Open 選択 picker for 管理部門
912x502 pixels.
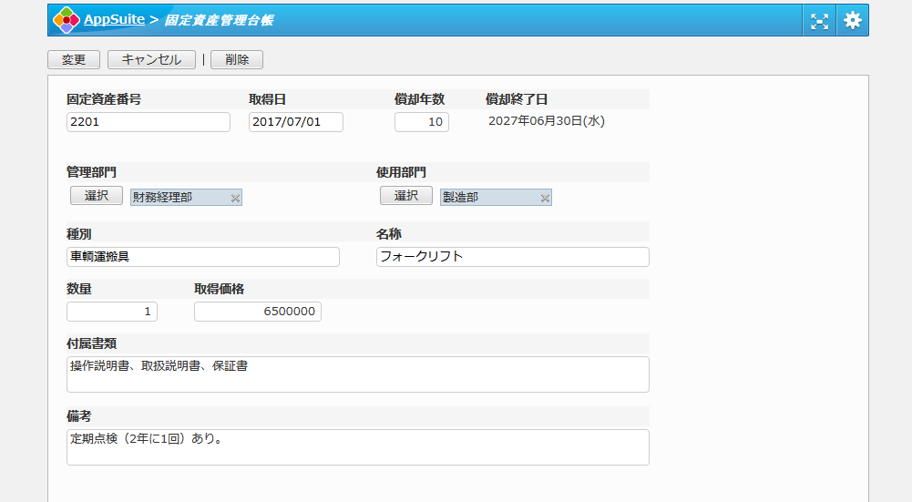[x=97, y=196]
